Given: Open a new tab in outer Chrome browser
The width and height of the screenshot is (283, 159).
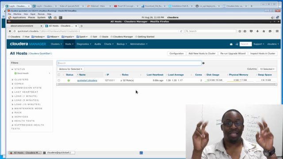Looking at the screenshot, I should click(x=252, y=6).
